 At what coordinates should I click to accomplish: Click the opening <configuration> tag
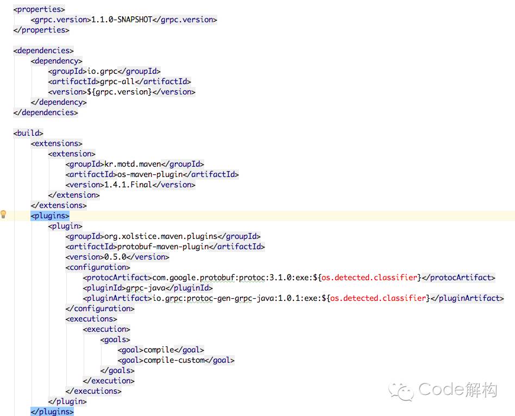pyautogui.click(x=98, y=268)
